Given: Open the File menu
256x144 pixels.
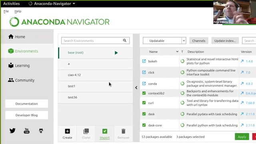Looking at the screenshot, I should [6, 11].
